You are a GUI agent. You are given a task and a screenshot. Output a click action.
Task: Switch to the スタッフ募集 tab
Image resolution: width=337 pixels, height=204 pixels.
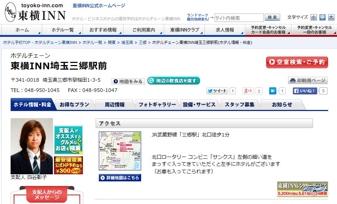click(240, 105)
